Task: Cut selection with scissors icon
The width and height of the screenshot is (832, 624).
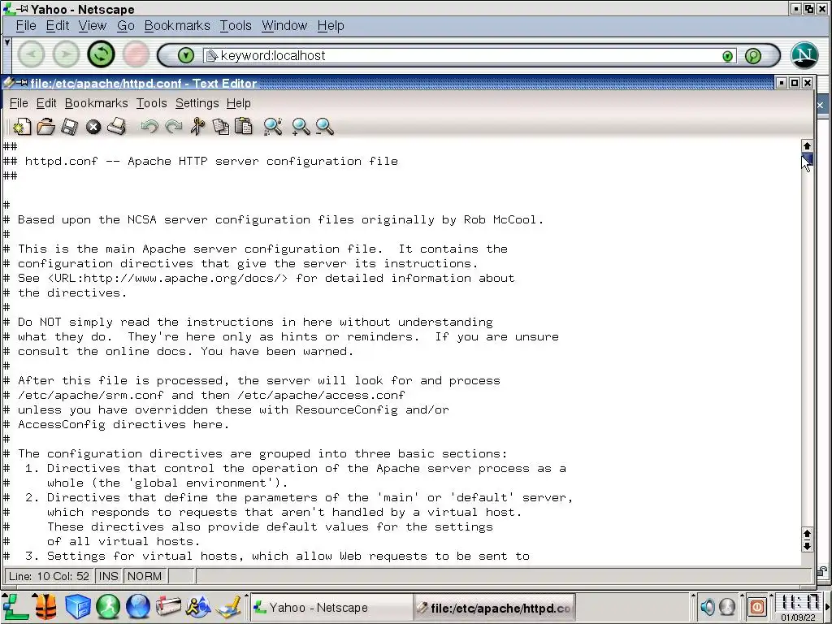Action: click(x=197, y=127)
